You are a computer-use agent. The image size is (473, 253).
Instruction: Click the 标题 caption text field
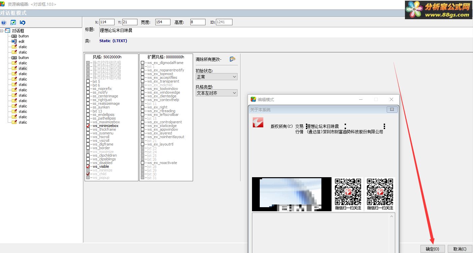[x=286, y=32]
